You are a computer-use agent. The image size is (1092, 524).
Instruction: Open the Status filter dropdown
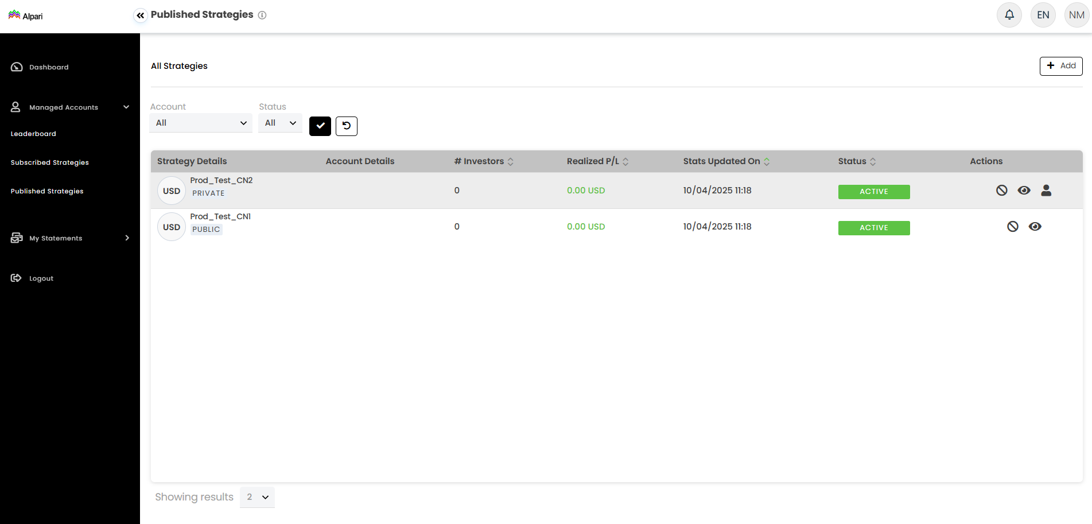[x=280, y=123]
